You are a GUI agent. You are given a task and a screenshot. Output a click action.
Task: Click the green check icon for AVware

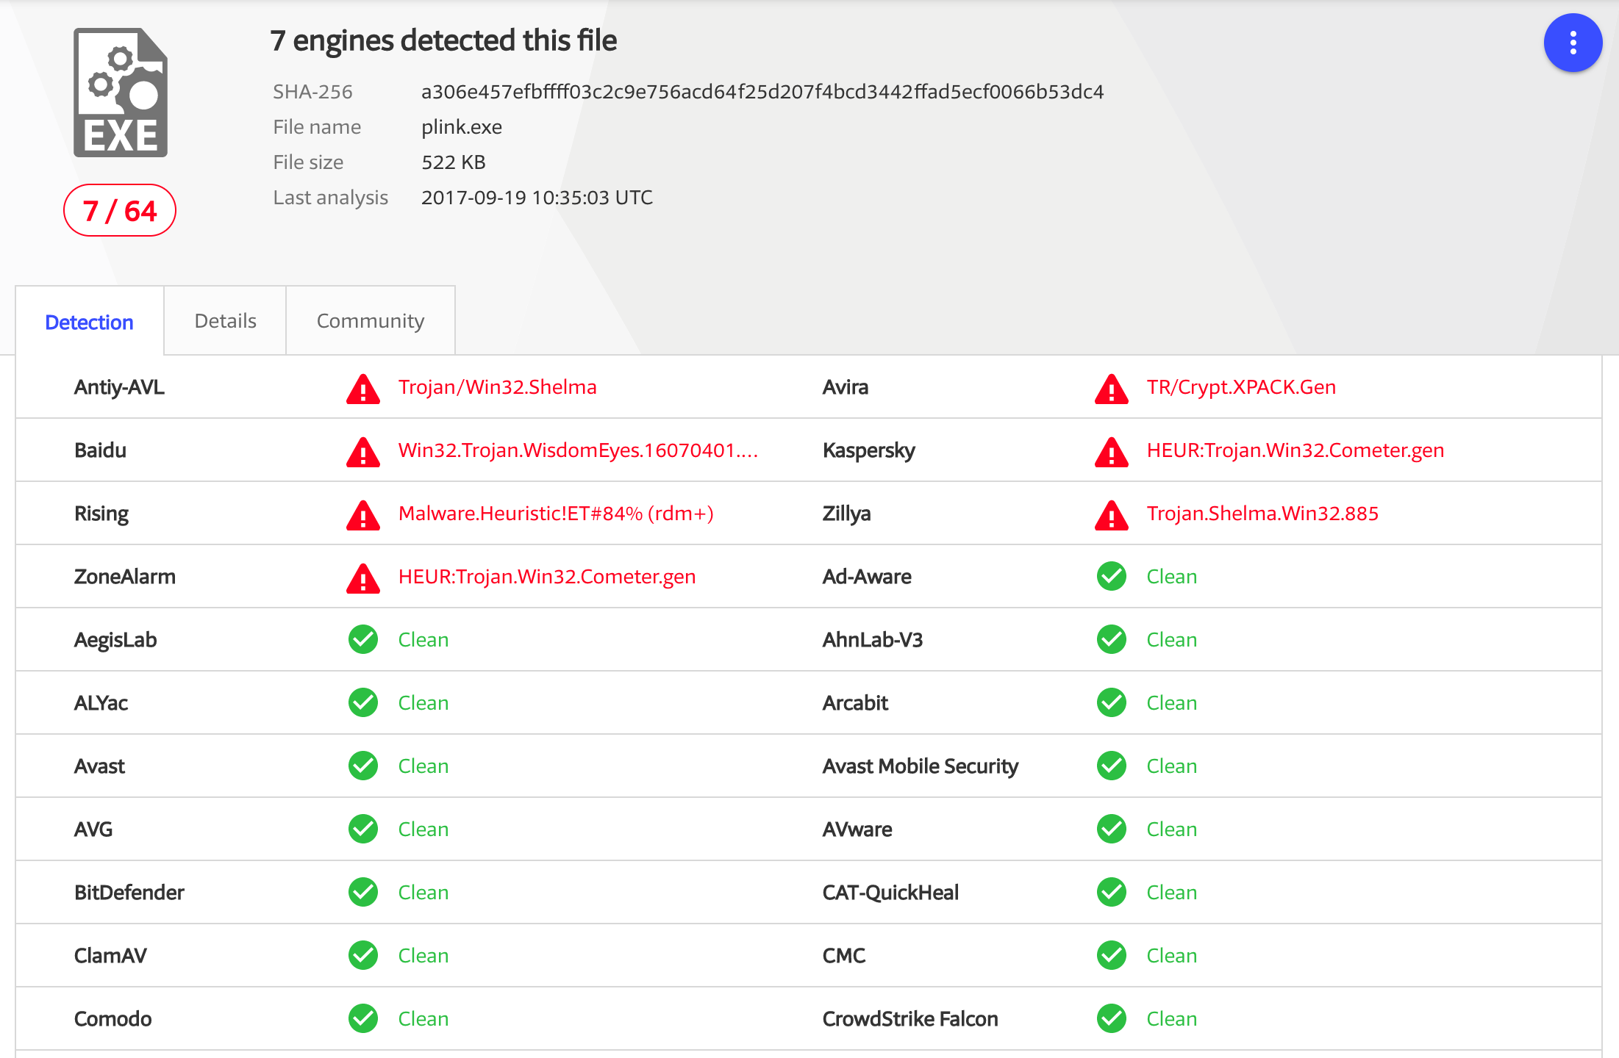pos(1112,830)
